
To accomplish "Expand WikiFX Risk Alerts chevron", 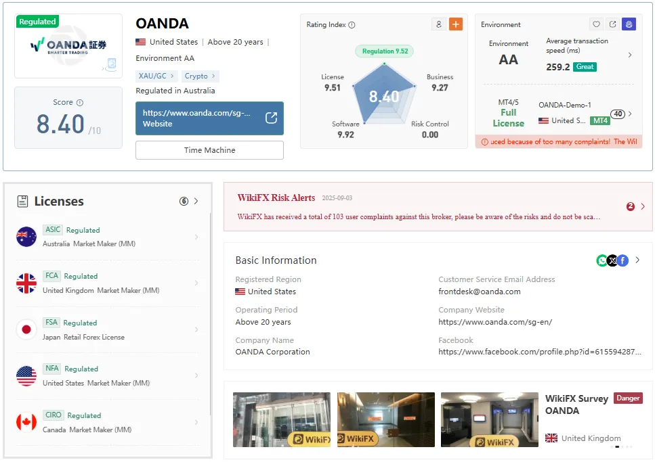I will pos(643,206).
